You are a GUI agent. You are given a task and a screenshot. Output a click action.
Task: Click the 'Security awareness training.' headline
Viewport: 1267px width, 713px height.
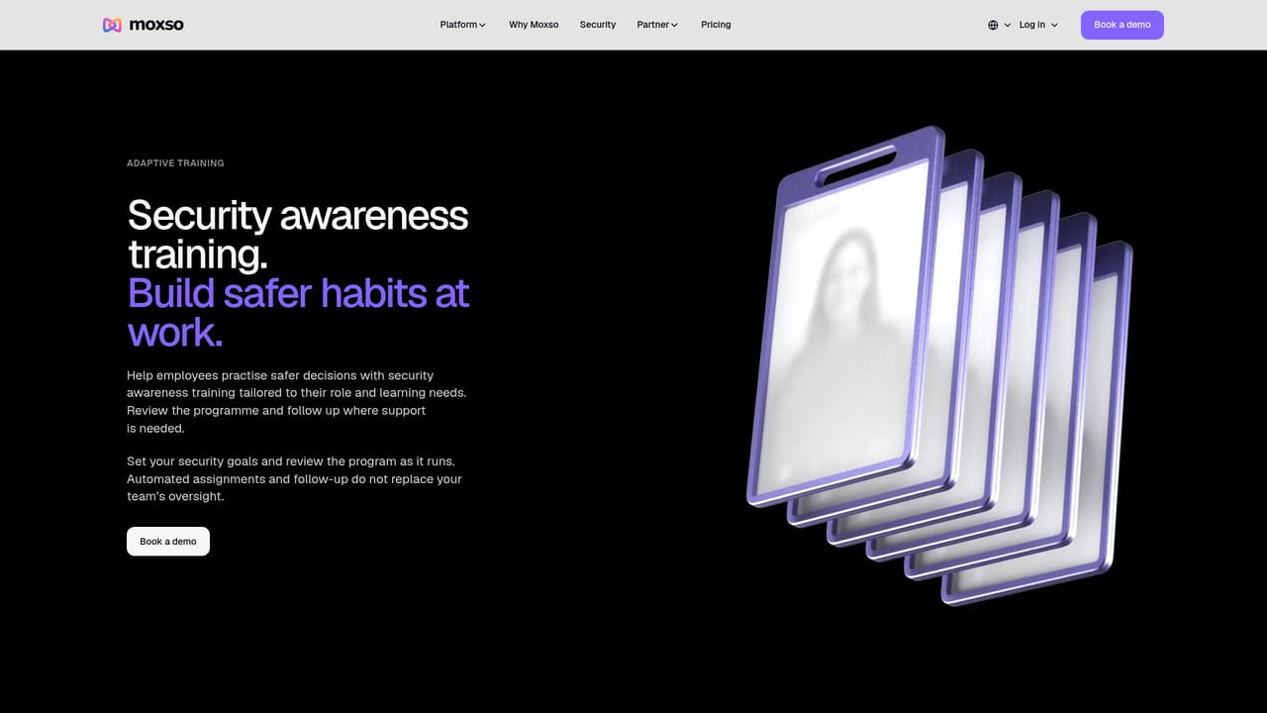tap(298, 235)
